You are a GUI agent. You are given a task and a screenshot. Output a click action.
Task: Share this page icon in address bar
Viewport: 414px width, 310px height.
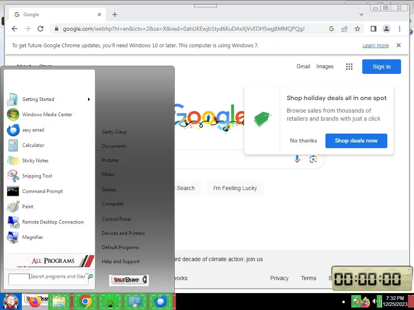pos(344,29)
